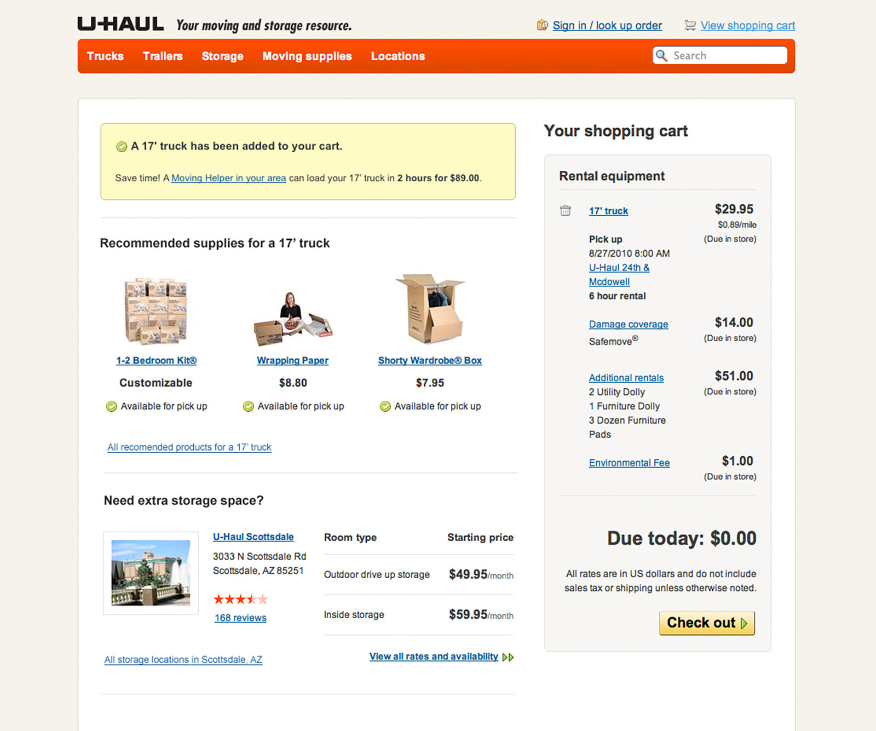Open the Wrapping Paper product link
This screenshot has height=731, width=876.
click(x=293, y=360)
